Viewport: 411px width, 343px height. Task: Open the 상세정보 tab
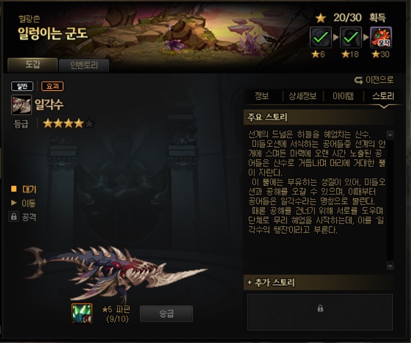pos(303,96)
